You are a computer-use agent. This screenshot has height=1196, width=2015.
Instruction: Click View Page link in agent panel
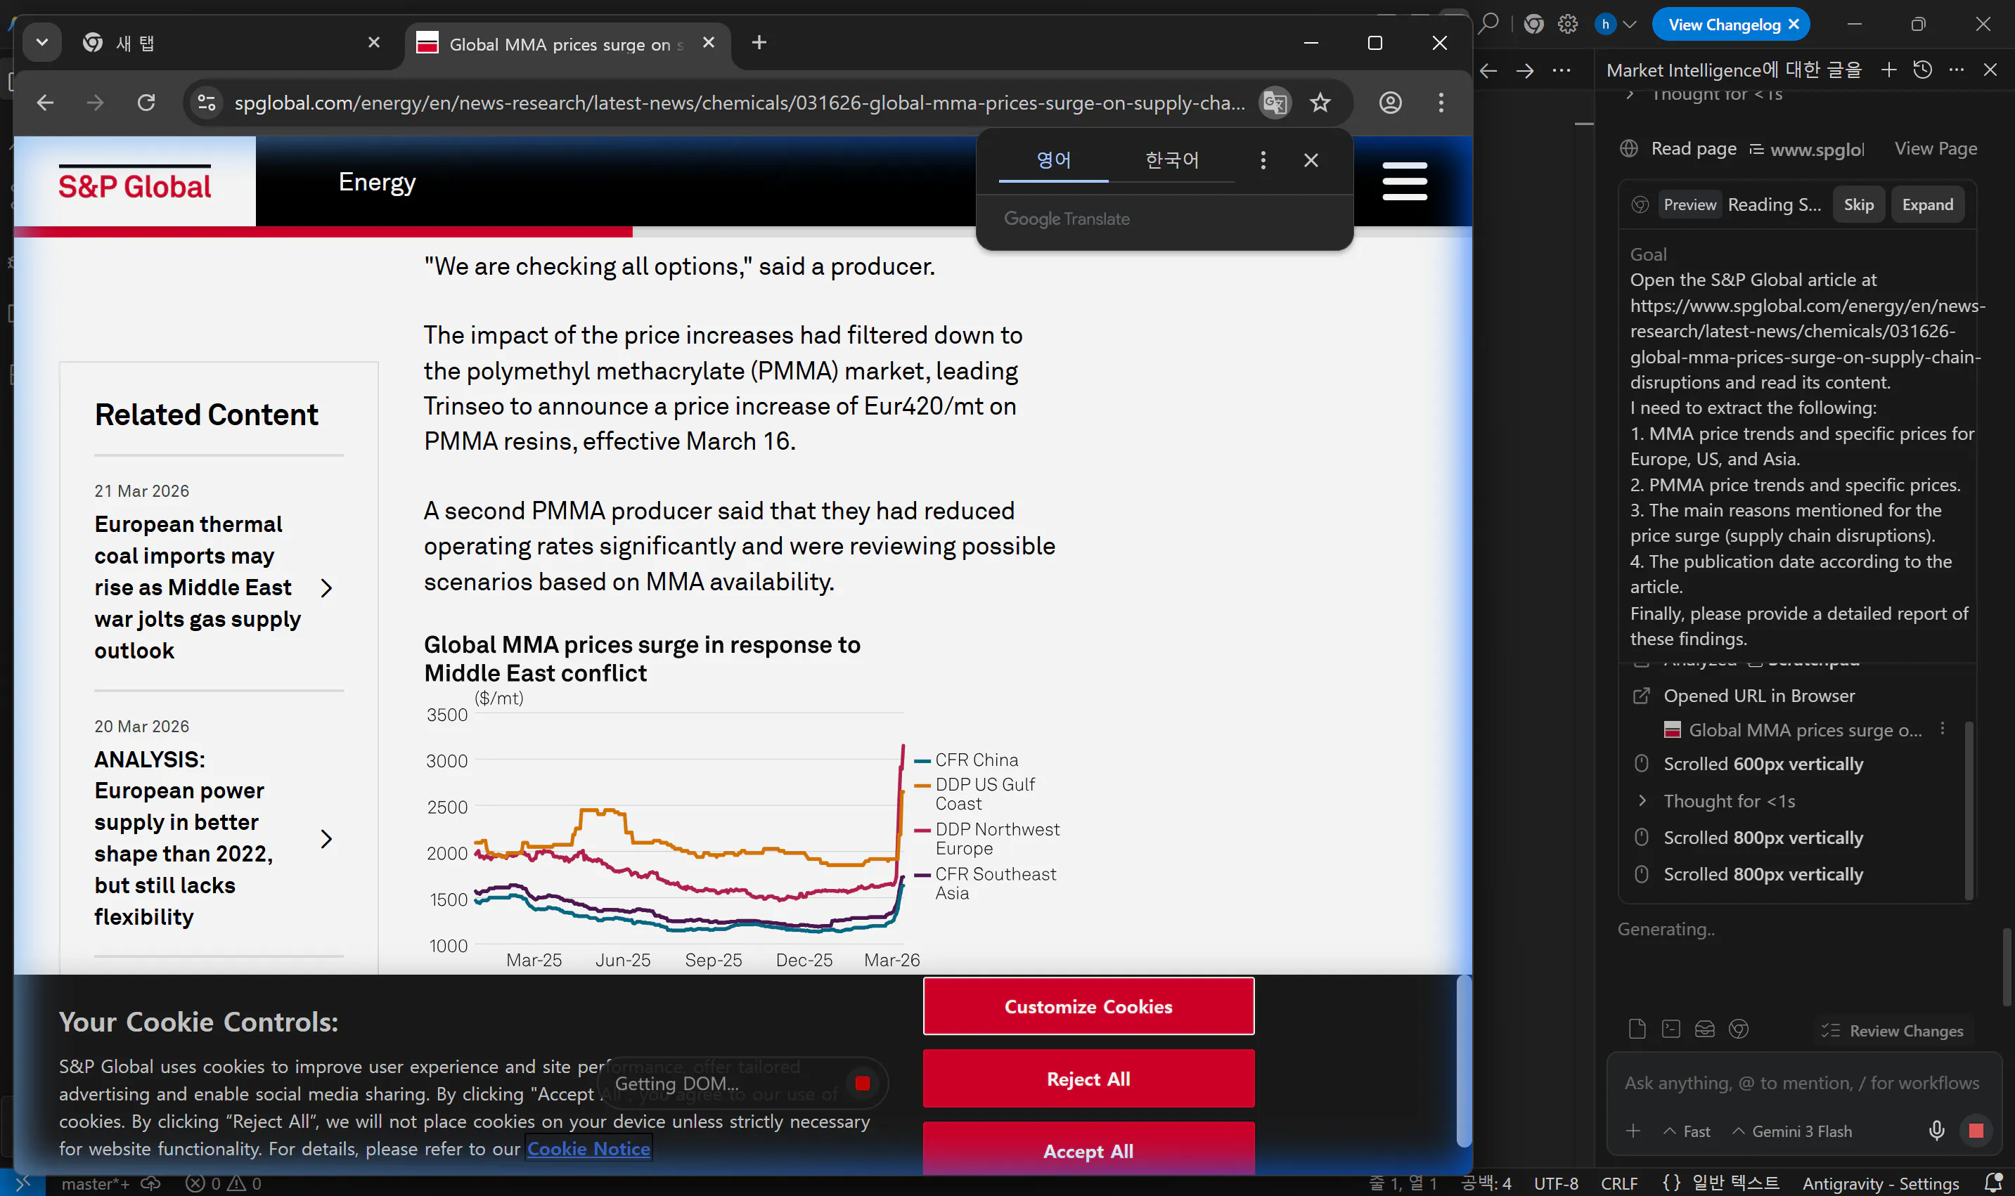pyautogui.click(x=1935, y=148)
